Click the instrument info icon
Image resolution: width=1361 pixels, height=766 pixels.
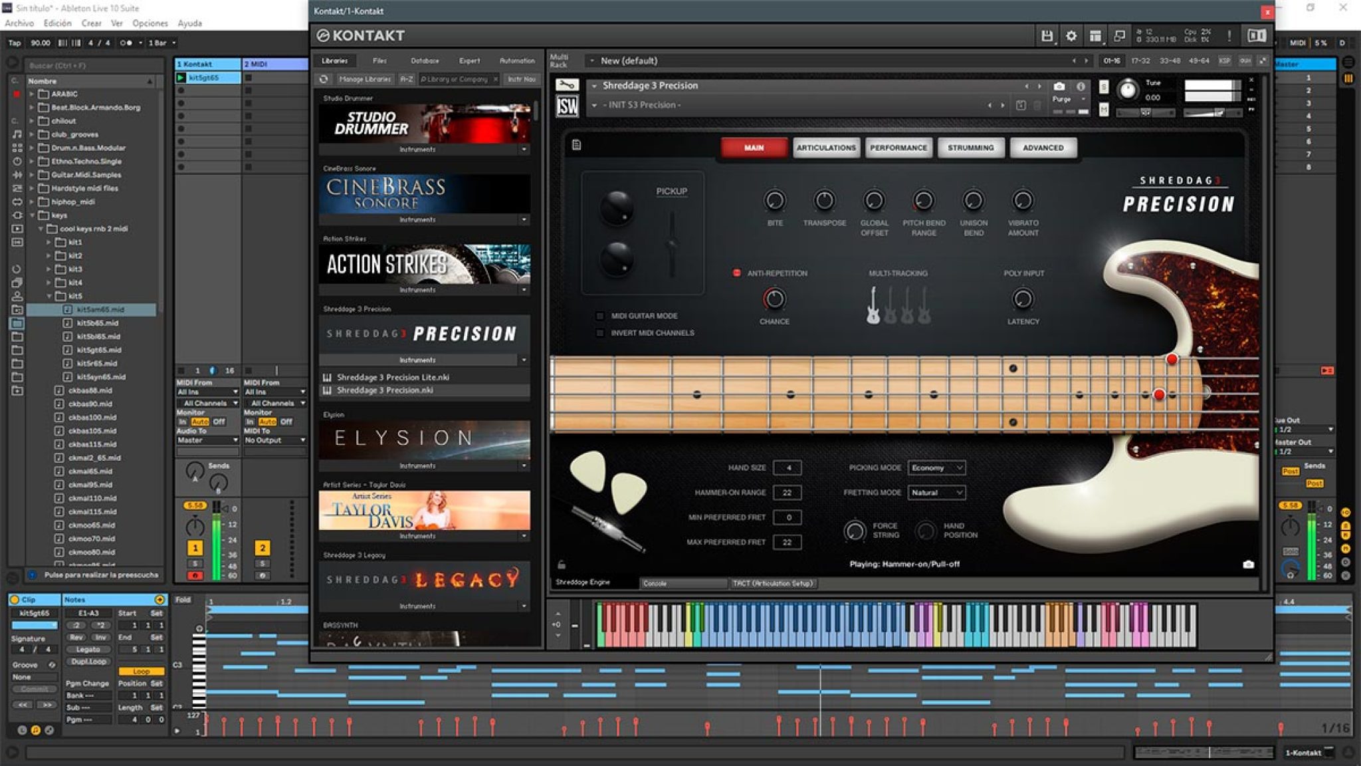tap(1081, 86)
